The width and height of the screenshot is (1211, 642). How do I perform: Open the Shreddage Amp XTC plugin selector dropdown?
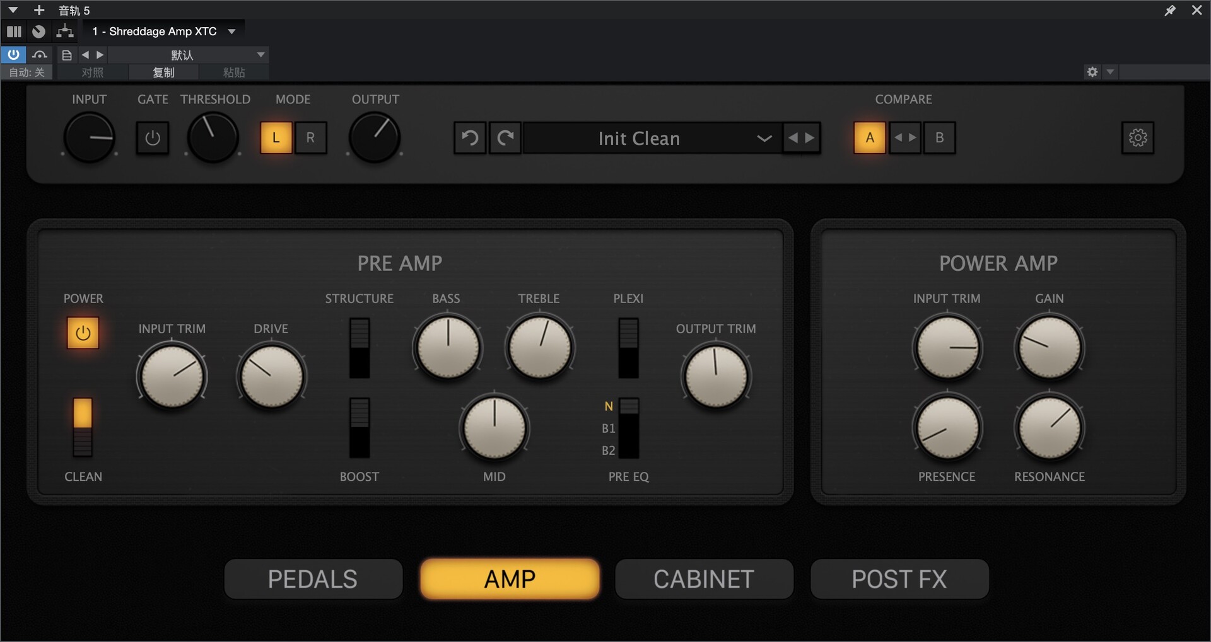pyautogui.click(x=163, y=32)
